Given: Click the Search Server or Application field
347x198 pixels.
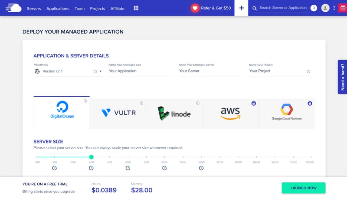Looking at the screenshot, I should coord(283,8).
